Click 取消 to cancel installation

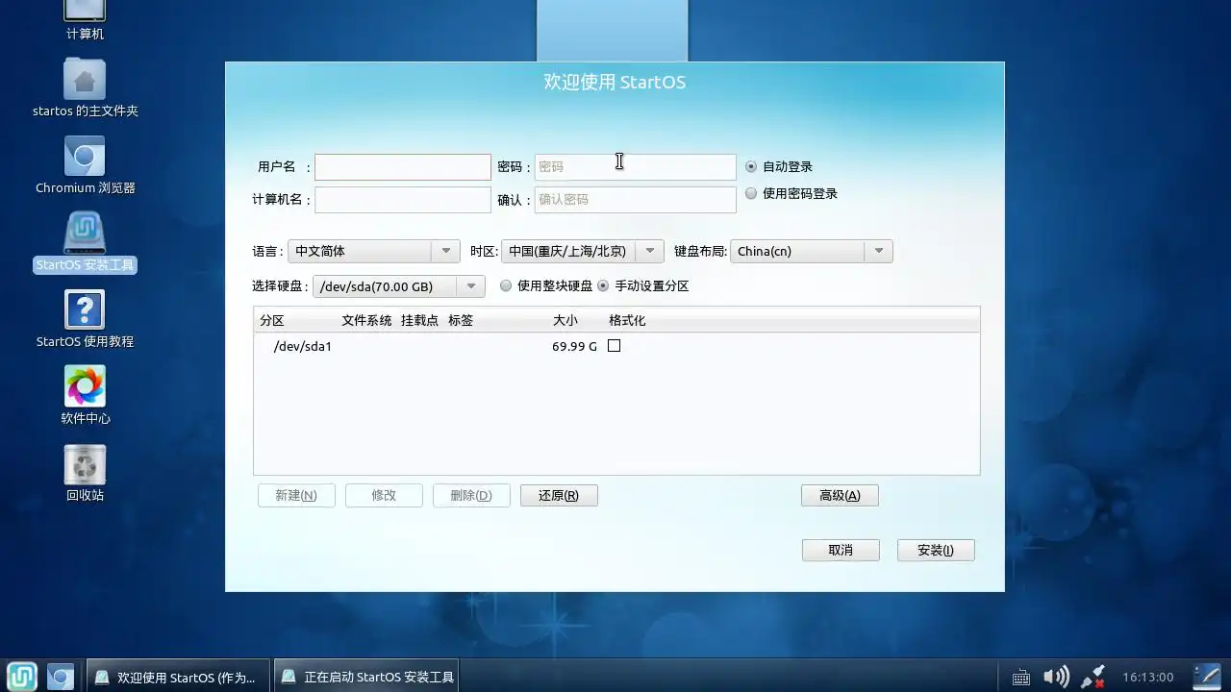coord(841,550)
